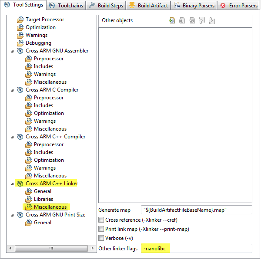Enable the Cross reference (-Xlinker --cref) checkbox
Image resolution: width=261 pixels, height=259 pixels.
(x=101, y=220)
